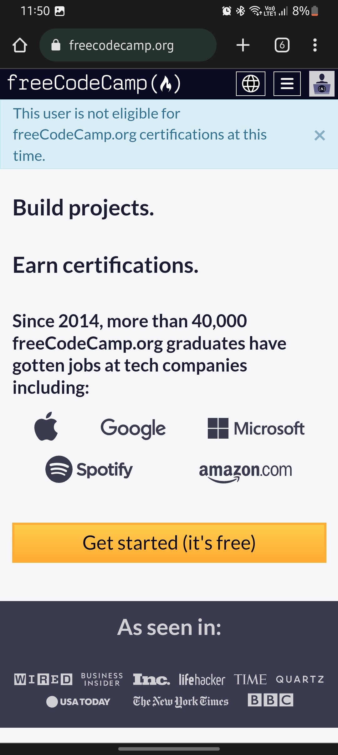Viewport: 338px width, 755px height.
Task: Open the language globe selector
Action: 251,84
